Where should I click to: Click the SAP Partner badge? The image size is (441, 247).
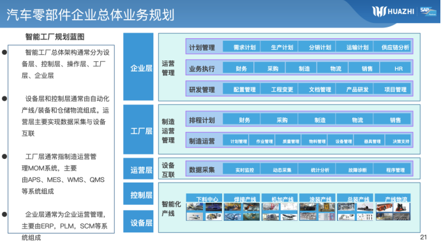pos(428,11)
